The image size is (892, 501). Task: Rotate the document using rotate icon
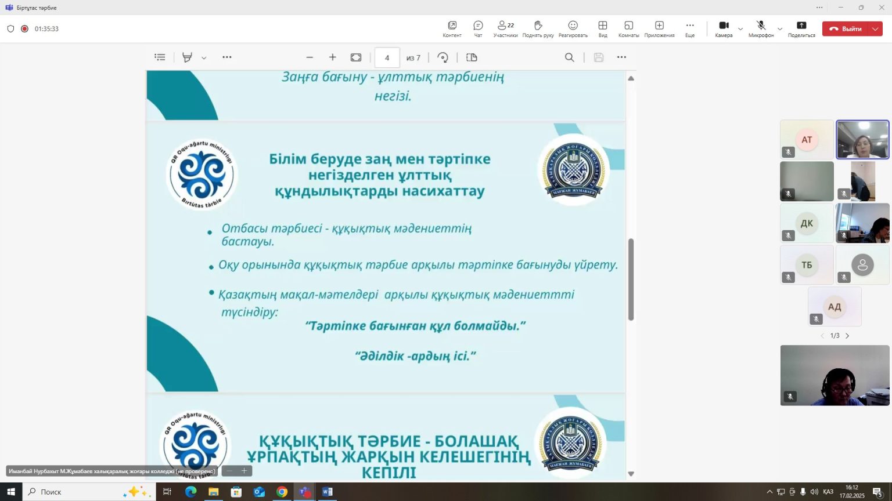[x=443, y=57]
